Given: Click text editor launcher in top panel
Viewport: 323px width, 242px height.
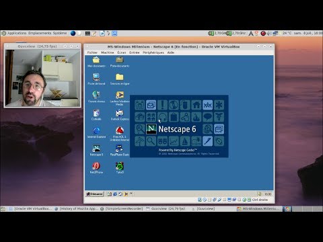Looking at the screenshot, I should point(94,34).
